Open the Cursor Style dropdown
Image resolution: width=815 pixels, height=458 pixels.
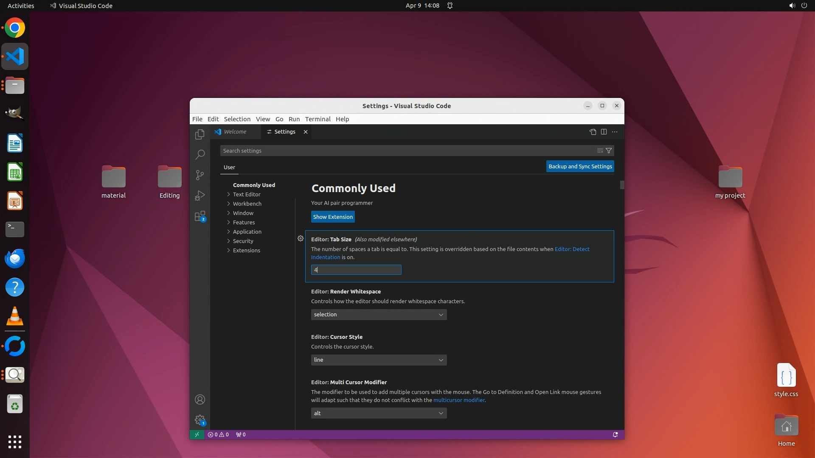click(379, 360)
